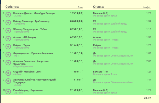Image resolution: width=159 pixels, height=103 pixels.
Task: Click the football icon beside Аделаида Юнайтед match
Action: (8, 81)
